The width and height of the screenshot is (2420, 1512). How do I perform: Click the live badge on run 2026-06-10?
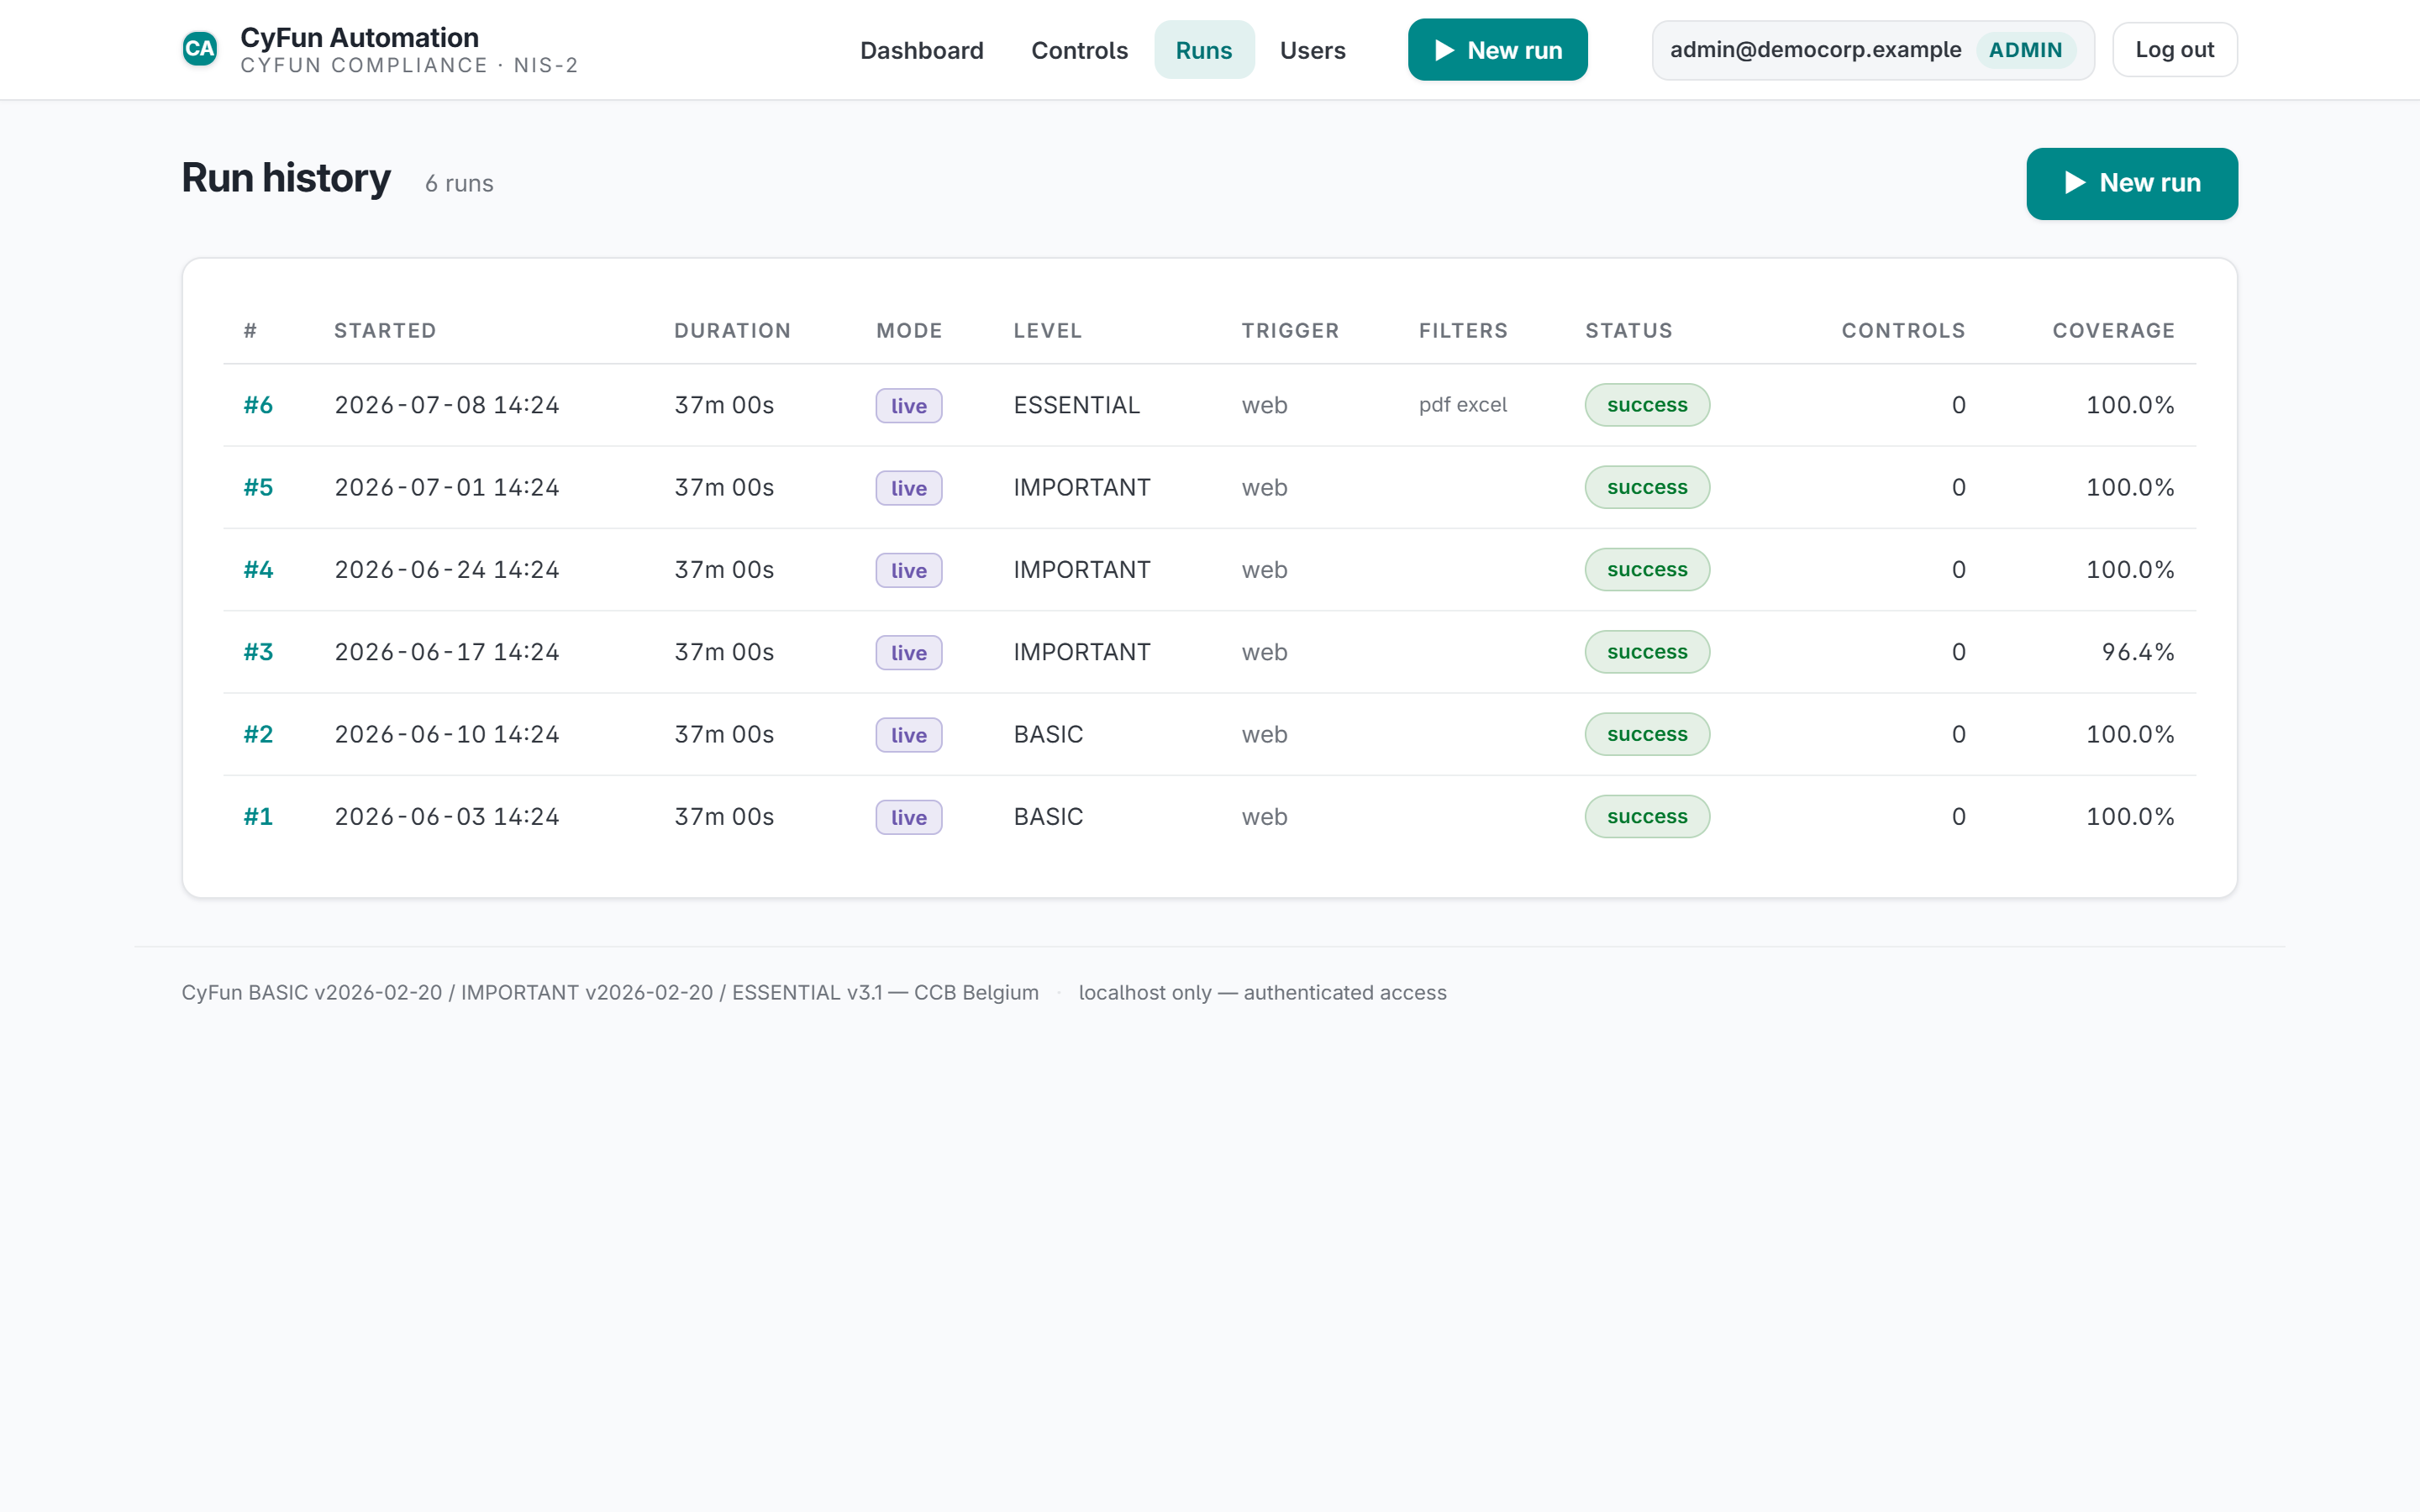908,735
